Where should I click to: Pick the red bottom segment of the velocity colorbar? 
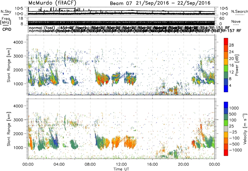(x=226, y=153)
